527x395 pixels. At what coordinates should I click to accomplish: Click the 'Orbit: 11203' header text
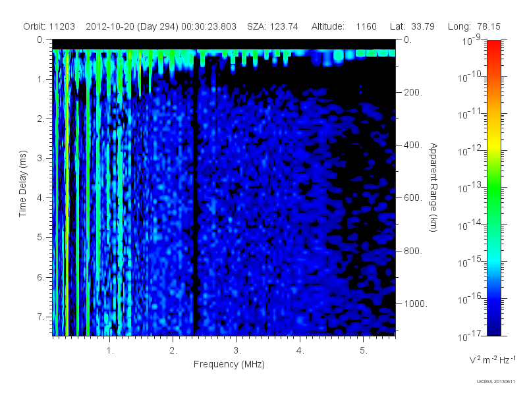pos(49,26)
